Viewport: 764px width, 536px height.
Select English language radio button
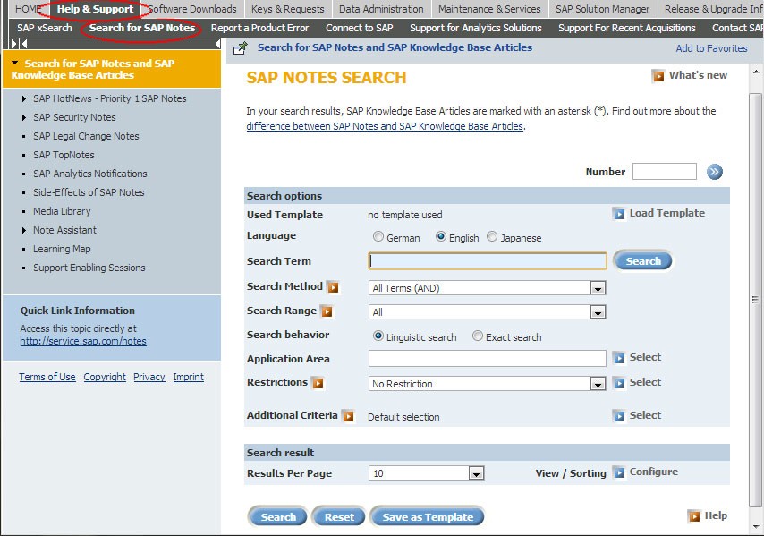[x=441, y=236]
